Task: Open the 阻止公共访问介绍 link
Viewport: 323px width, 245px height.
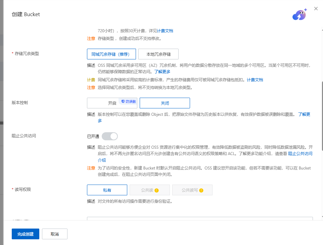Action: (300, 154)
